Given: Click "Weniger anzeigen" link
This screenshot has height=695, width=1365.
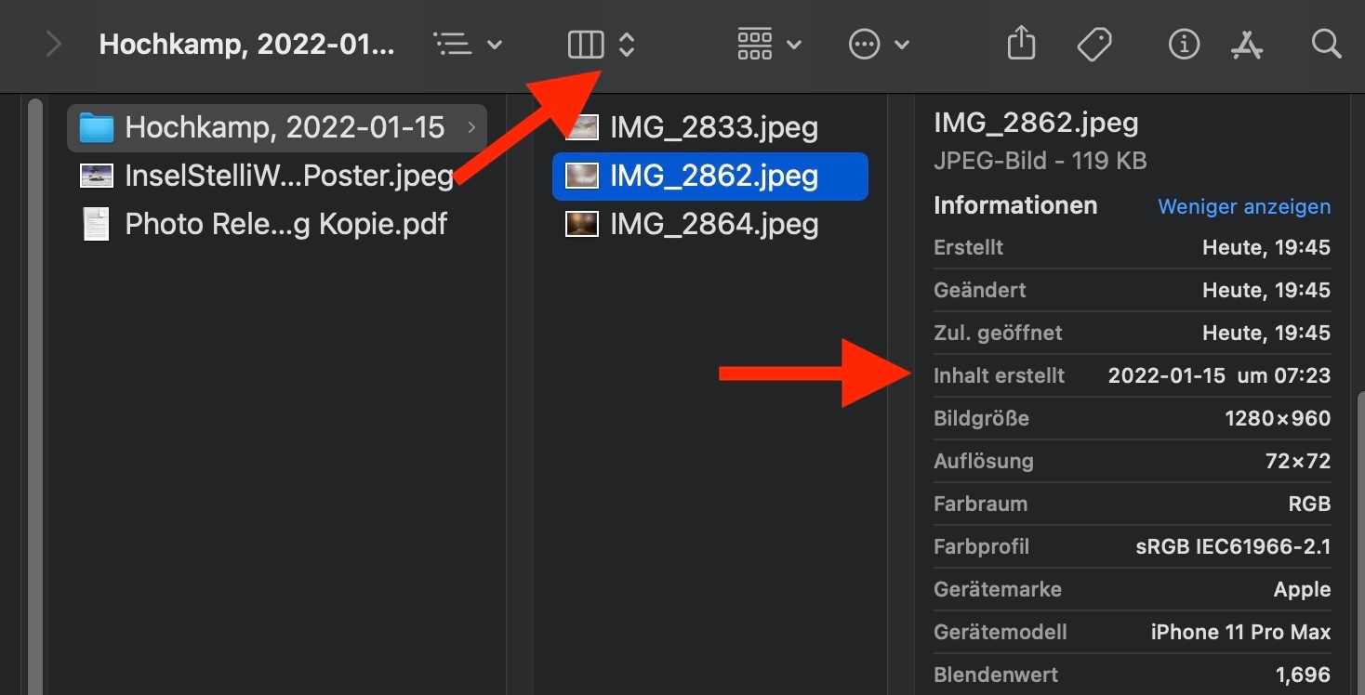Looking at the screenshot, I should 1243,206.
